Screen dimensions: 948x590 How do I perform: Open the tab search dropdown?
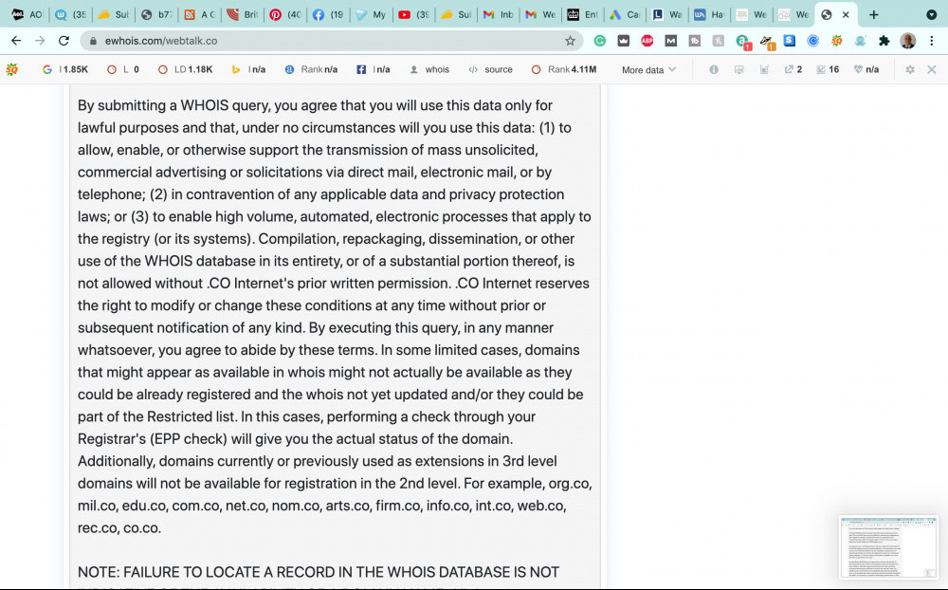[x=932, y=14]
